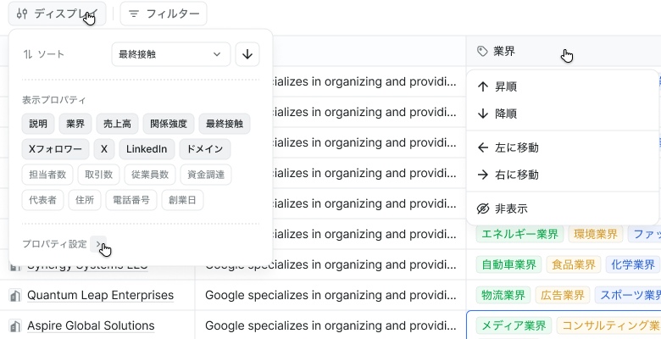Toggle the 売上高 property chip

coord(117,124)
